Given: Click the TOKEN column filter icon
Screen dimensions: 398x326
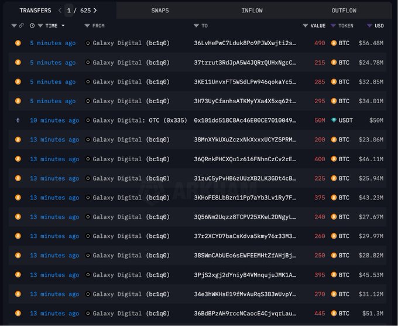Looking at the screenshot, I should [334, 26].
